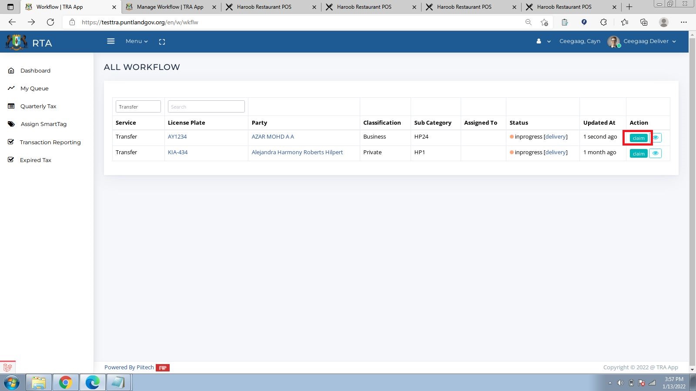Click the Assign SmartTag tags icon

click(x=11, y=124)
